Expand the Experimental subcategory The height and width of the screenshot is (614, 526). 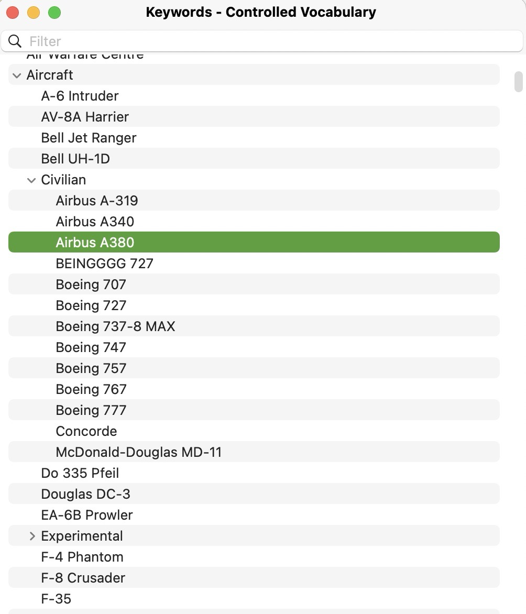coord(32,536)
